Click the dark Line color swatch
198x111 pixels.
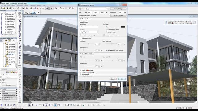click(123, 27)
